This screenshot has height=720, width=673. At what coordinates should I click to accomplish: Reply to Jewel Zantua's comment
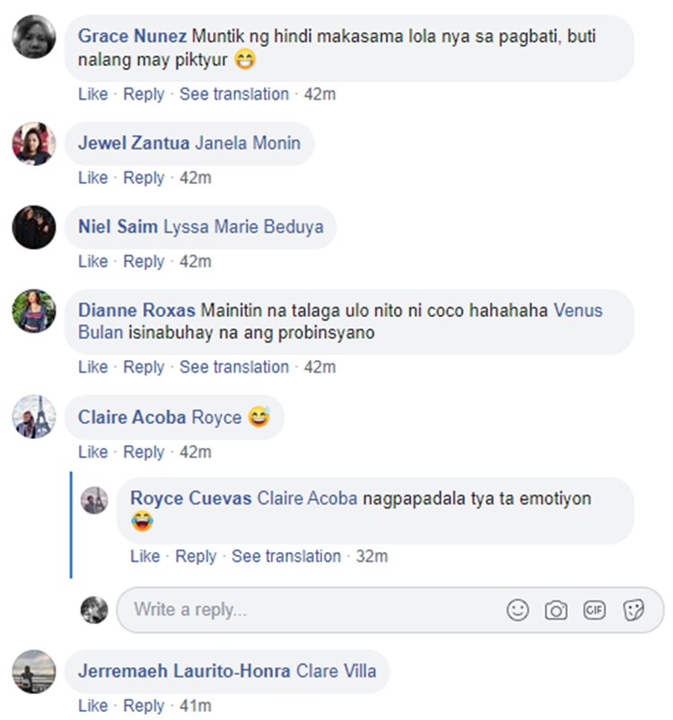(x=144, y=178)
